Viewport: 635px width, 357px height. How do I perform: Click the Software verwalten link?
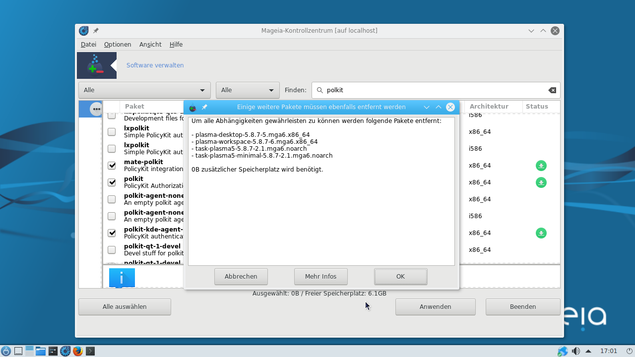[155, 65]
